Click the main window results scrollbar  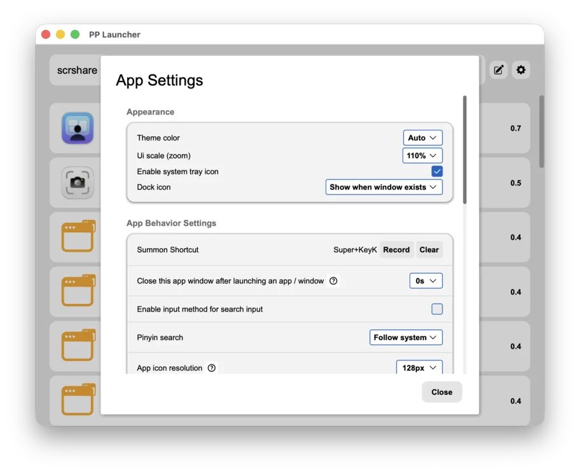pyautogui.click(x=542, y=132)
